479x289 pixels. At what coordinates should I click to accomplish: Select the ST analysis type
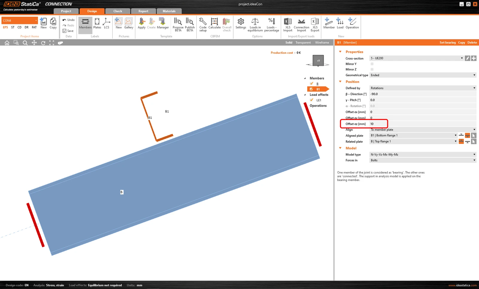[13, 27]
